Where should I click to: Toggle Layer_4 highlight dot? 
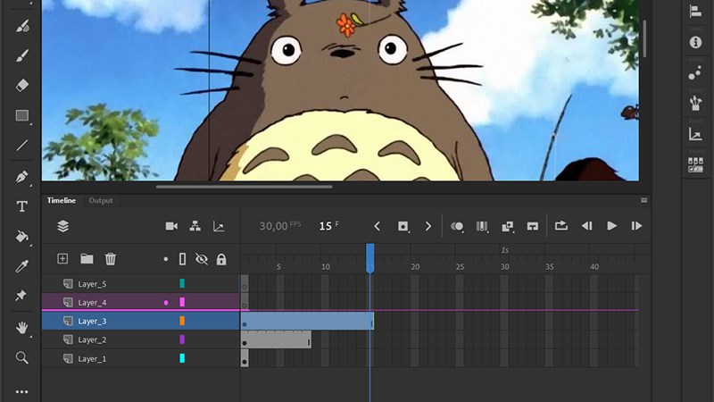tap(166, 302)
